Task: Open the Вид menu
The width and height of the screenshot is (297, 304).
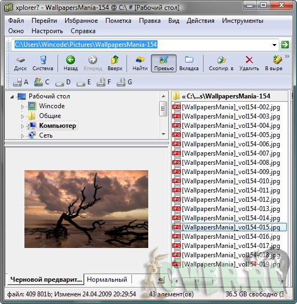Action: 174,21
